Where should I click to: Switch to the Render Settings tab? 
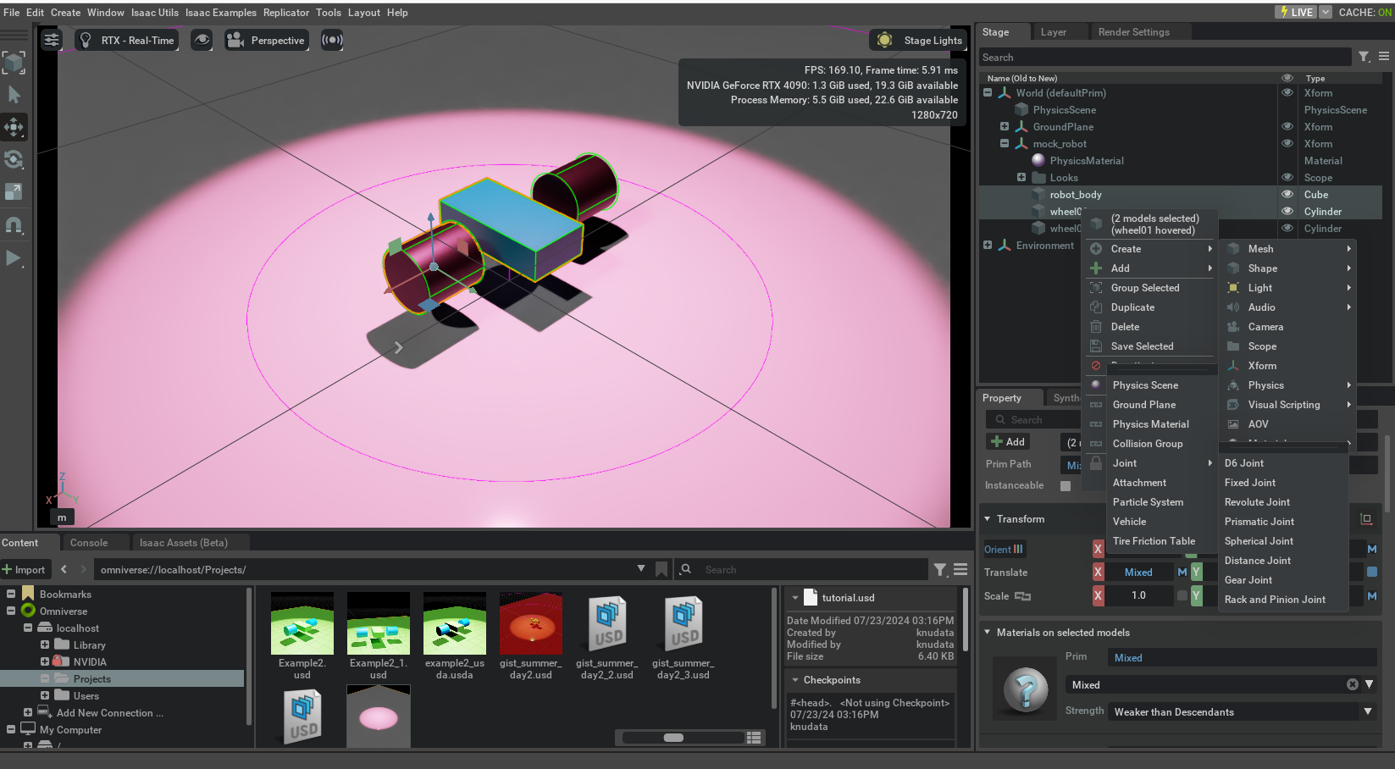click(1134, 32)
